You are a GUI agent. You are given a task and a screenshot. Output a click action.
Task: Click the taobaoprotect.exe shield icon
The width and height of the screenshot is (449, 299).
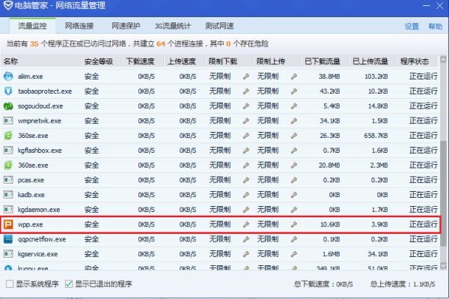click(8, 91)
